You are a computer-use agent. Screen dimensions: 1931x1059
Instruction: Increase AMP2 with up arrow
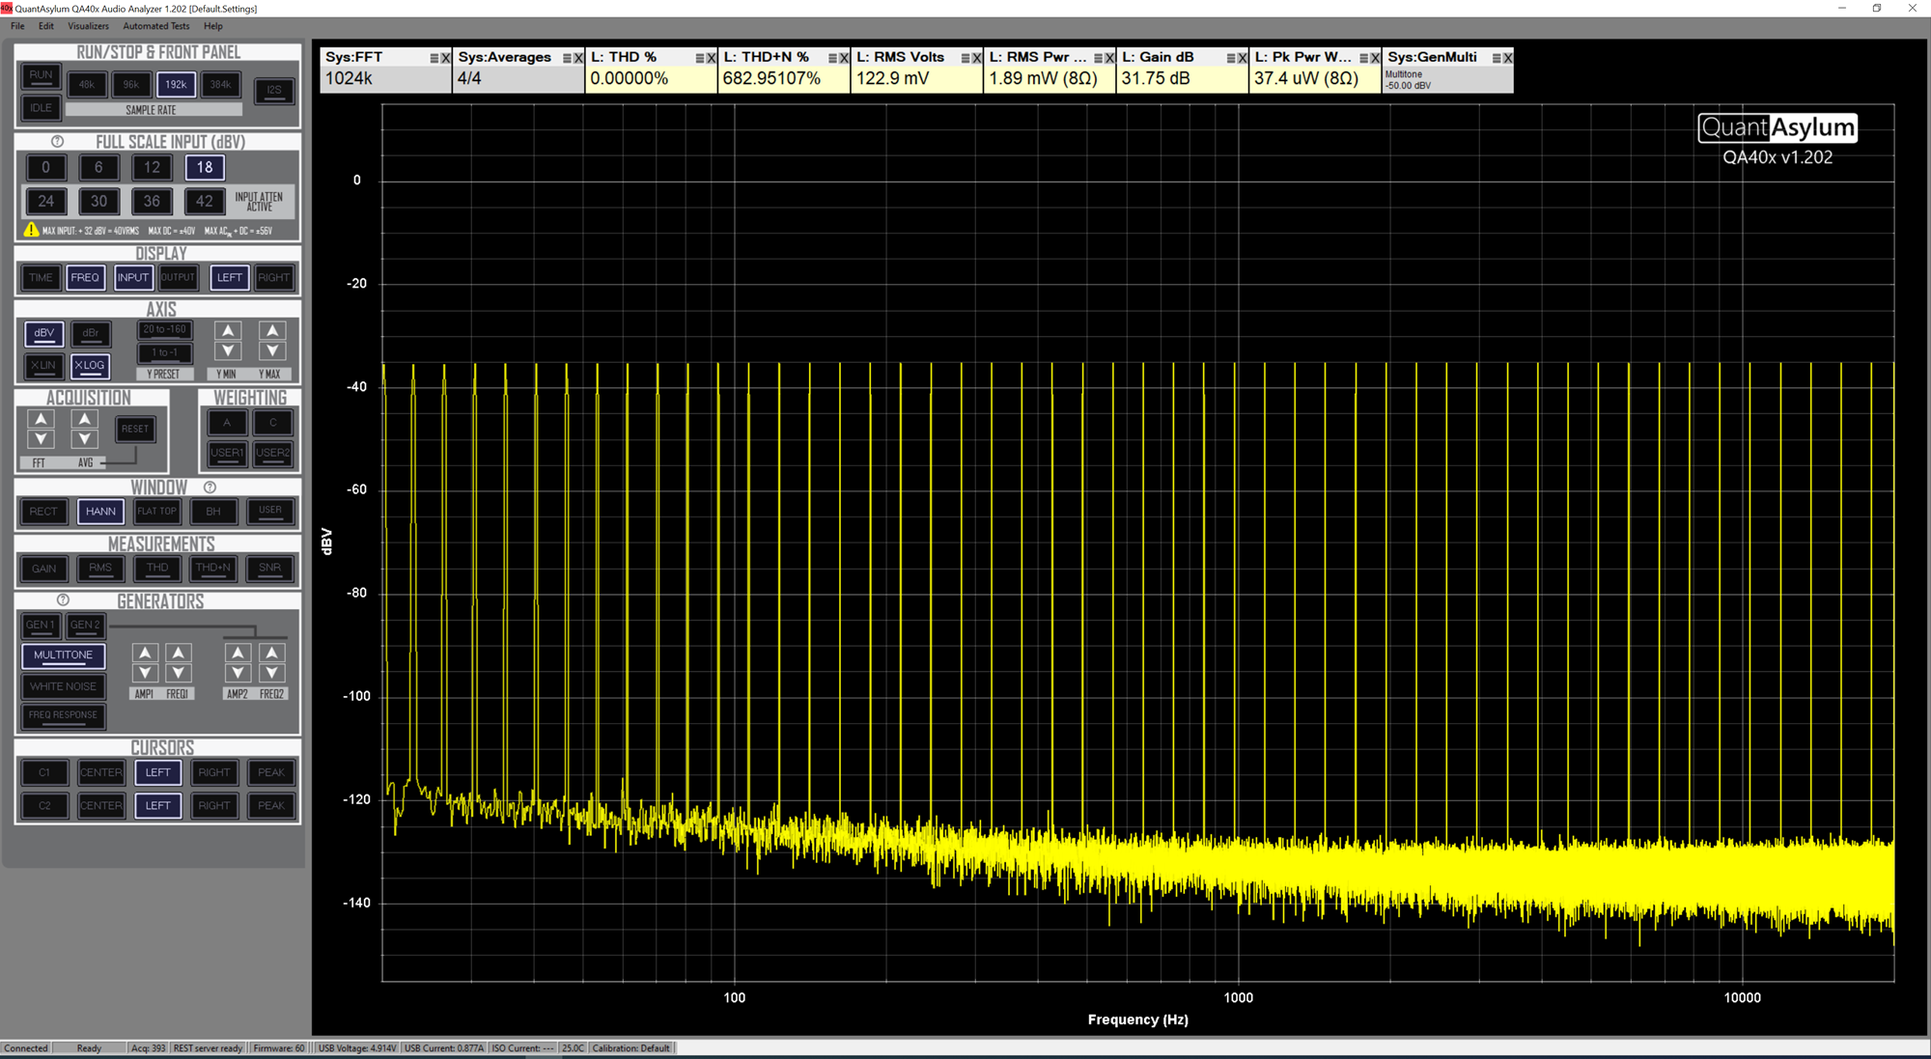pyautogui.click(x=238, y=654)
